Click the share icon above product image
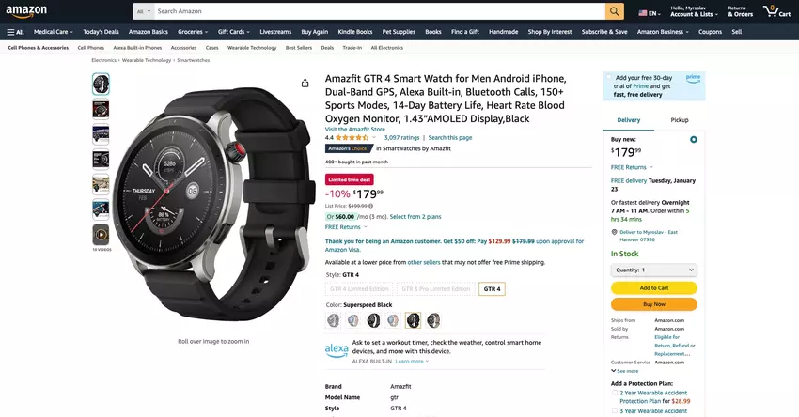This screenshot has width=799, height=417. point(305,83)
